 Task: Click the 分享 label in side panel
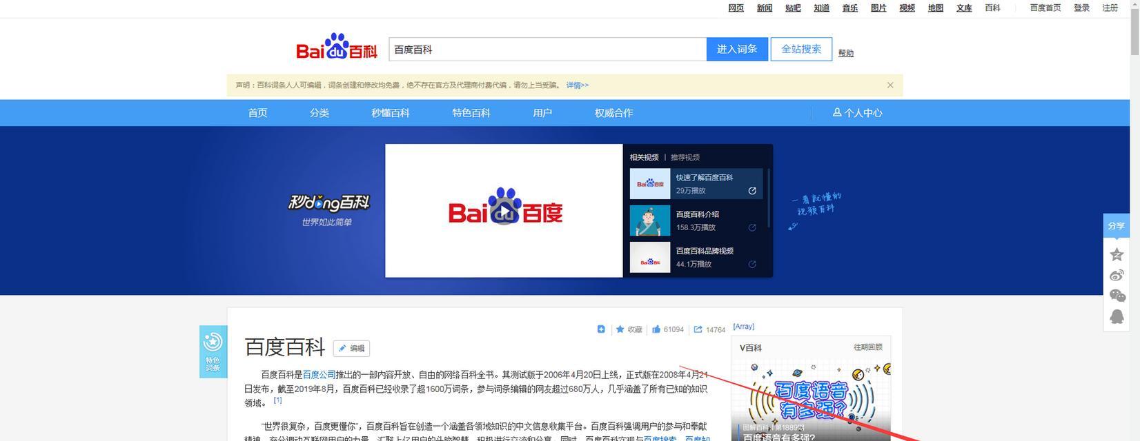point(1117,226)
